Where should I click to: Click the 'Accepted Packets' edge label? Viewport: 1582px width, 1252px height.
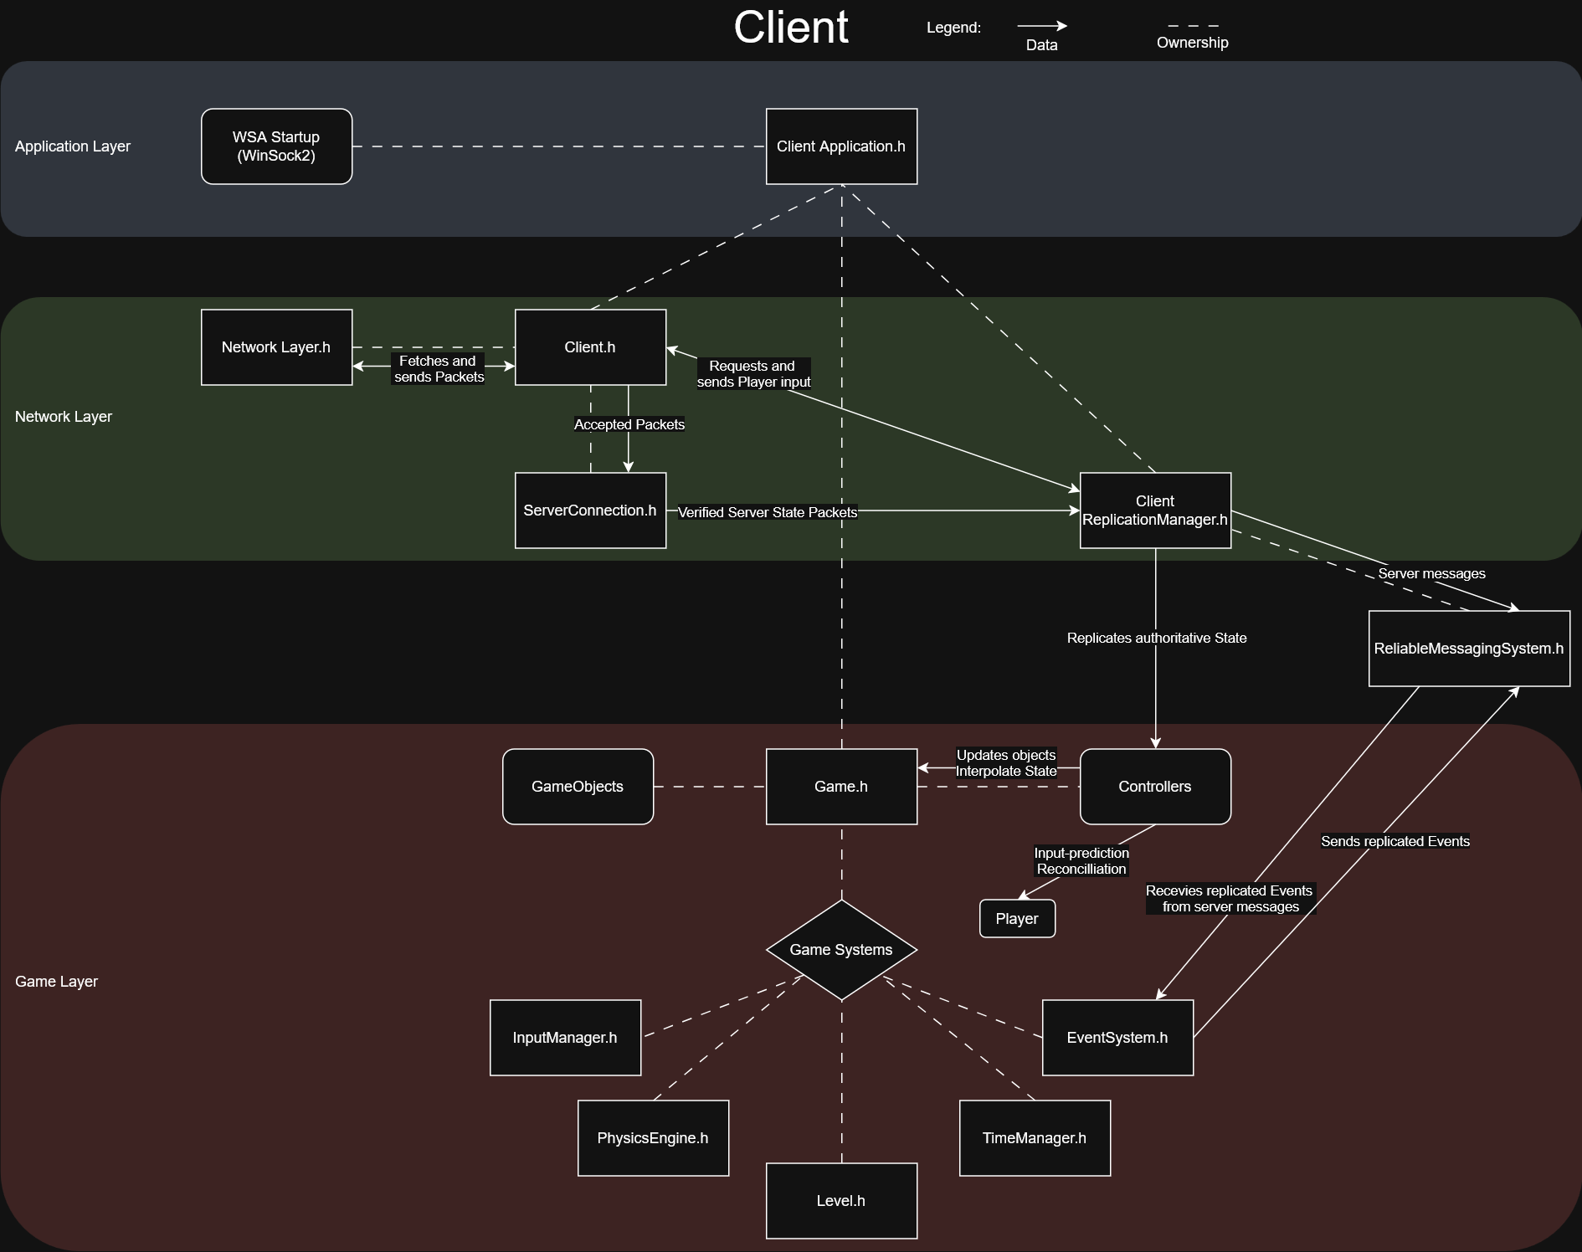pos(629,424)
